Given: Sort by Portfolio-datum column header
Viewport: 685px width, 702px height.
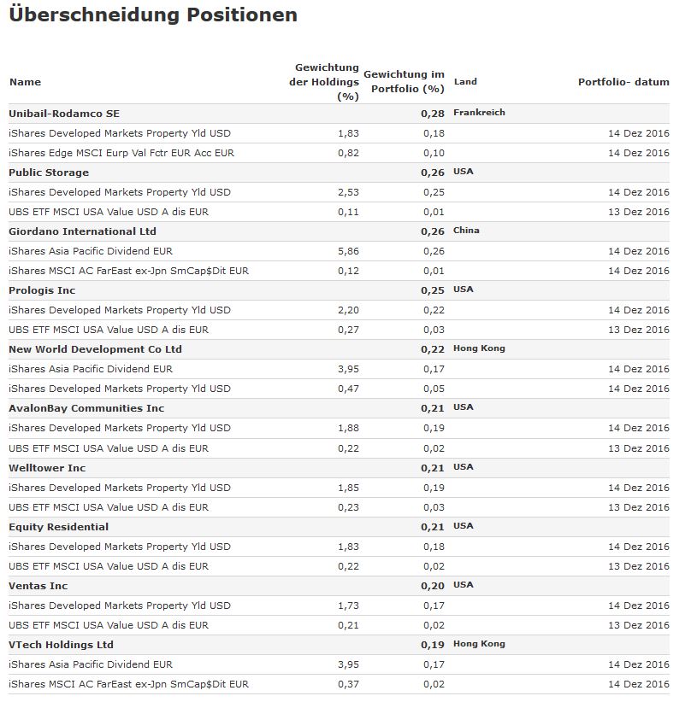Looking at the screenshot, I should [x=623, y=82].
